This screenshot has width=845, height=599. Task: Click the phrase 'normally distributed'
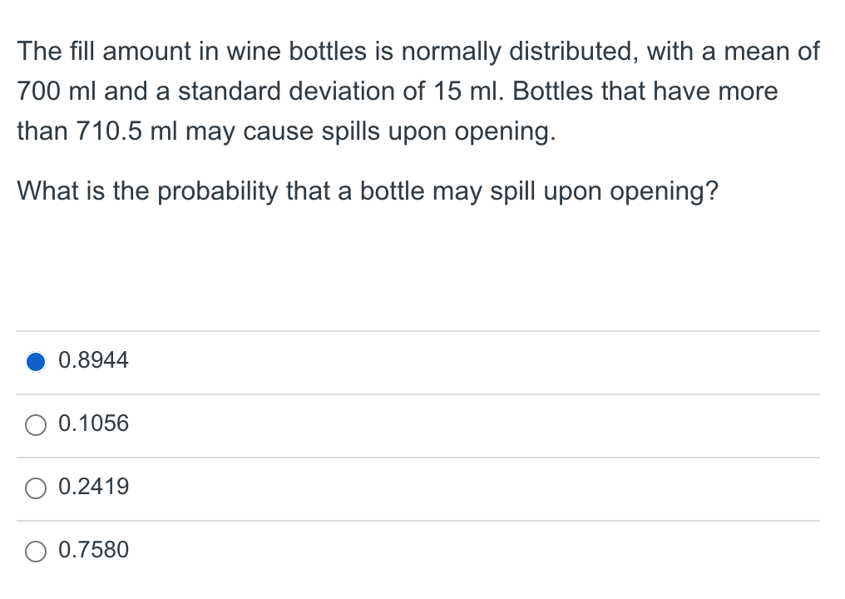click(x=520, y=52)
